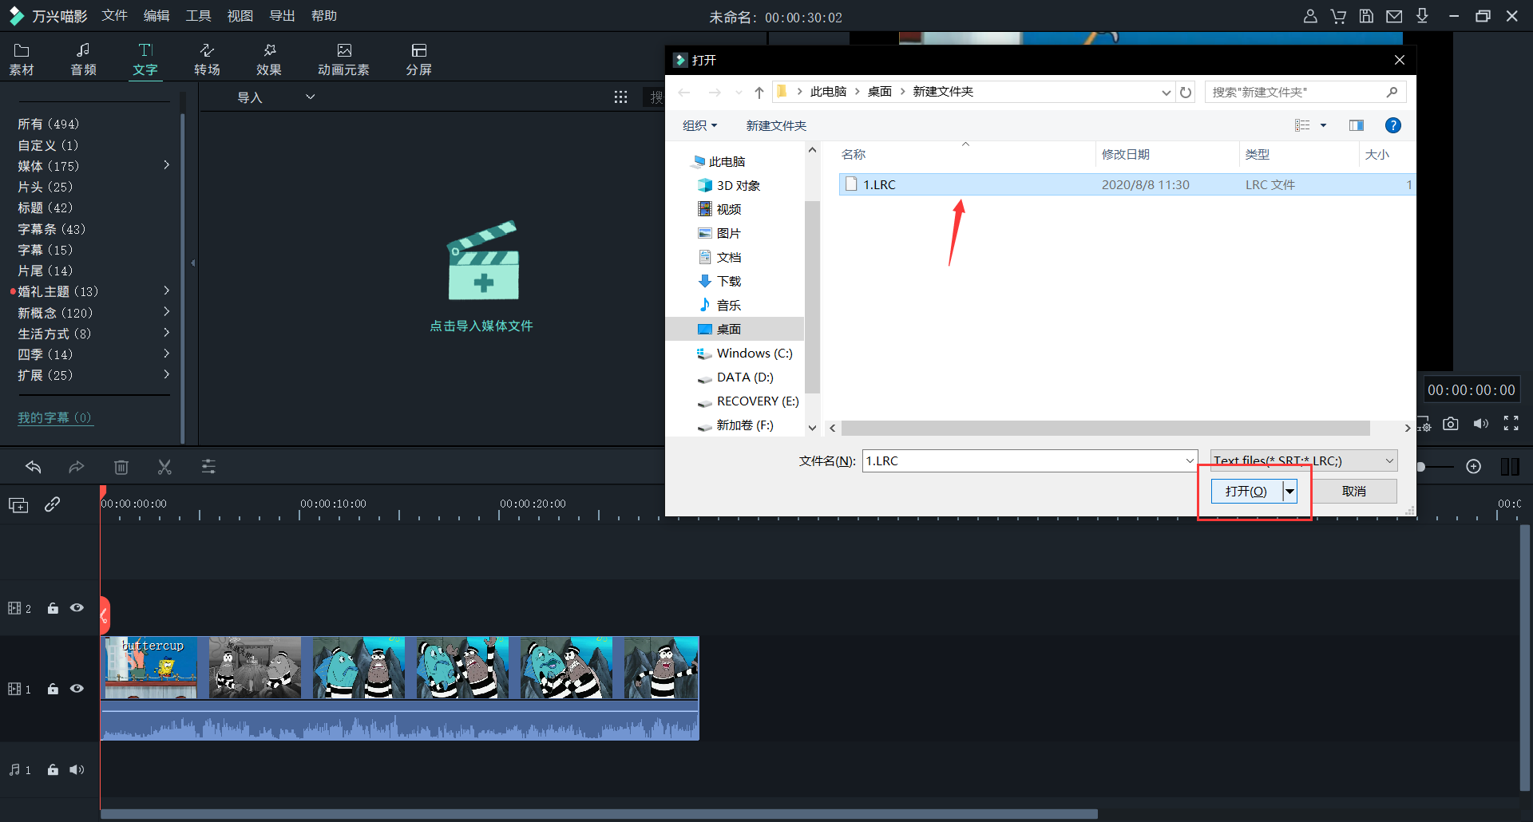This screenshot has height=822, width=1533.
Task: Open 我的字幕 (0) link
Action: [x=55, y=417]
